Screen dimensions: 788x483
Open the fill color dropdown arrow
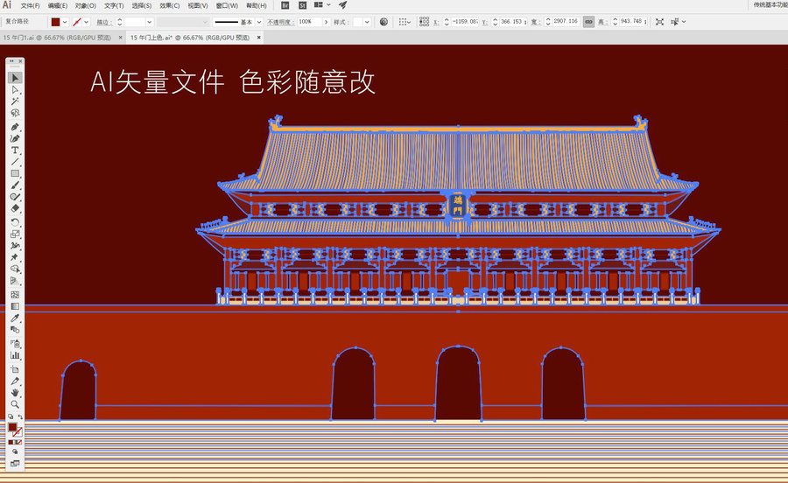coord(65,22)
